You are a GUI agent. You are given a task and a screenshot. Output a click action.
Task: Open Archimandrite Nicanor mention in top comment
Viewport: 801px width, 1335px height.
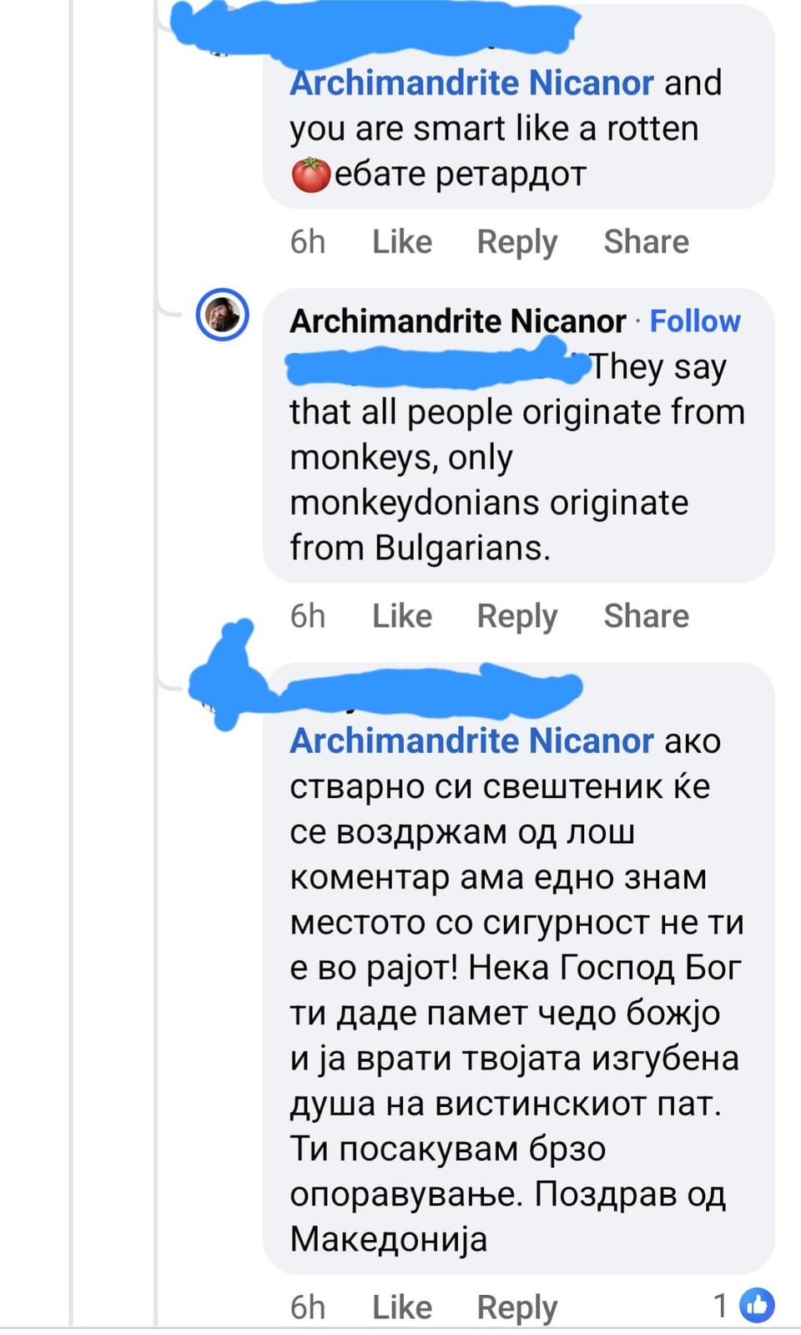pyautogui.click(x=472, y=83)
